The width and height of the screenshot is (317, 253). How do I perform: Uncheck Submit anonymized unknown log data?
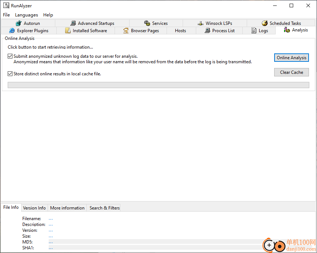click(x=10, y=56)
